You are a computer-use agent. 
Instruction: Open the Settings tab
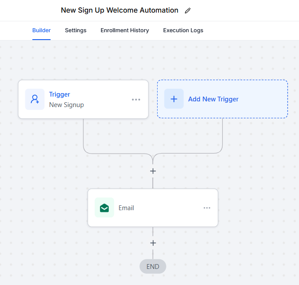click(x=76, y=30)
